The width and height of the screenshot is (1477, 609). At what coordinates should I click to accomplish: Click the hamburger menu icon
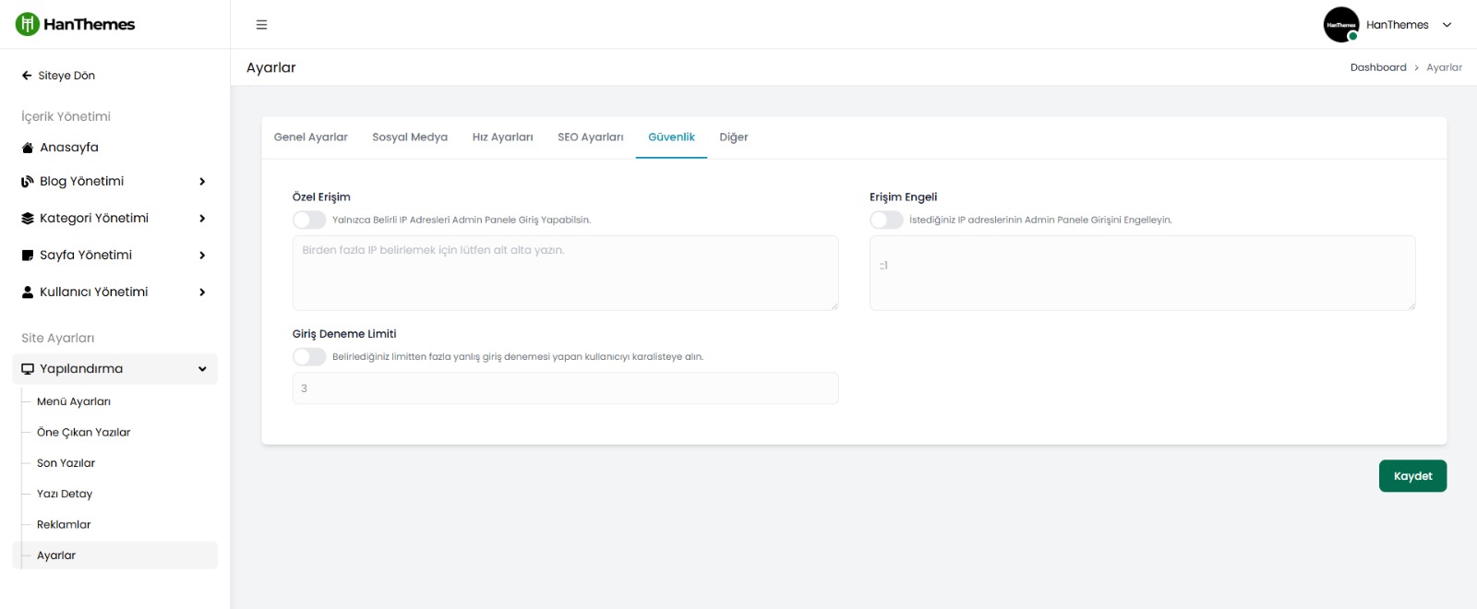[261, 25]
